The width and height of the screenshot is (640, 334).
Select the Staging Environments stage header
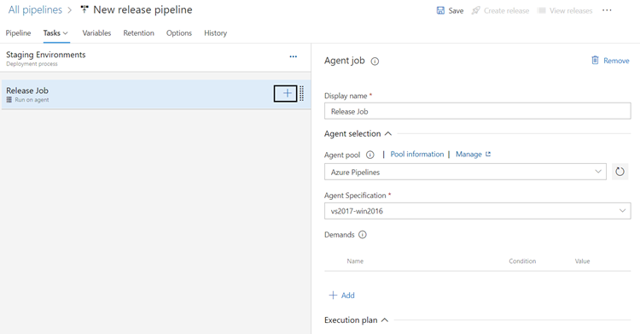[x=155, y=58]
